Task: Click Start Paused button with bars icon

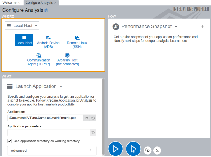Action: [x=133, y=149]
